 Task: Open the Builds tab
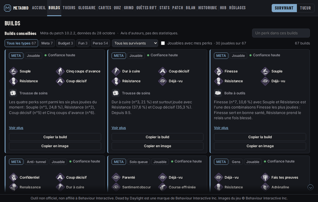coord(54,8)
